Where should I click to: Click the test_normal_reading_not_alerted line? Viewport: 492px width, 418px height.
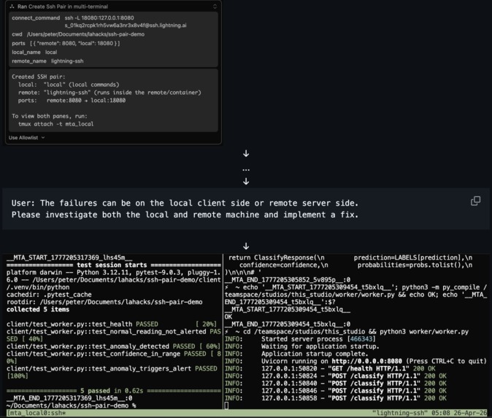(x=114, y=336)
